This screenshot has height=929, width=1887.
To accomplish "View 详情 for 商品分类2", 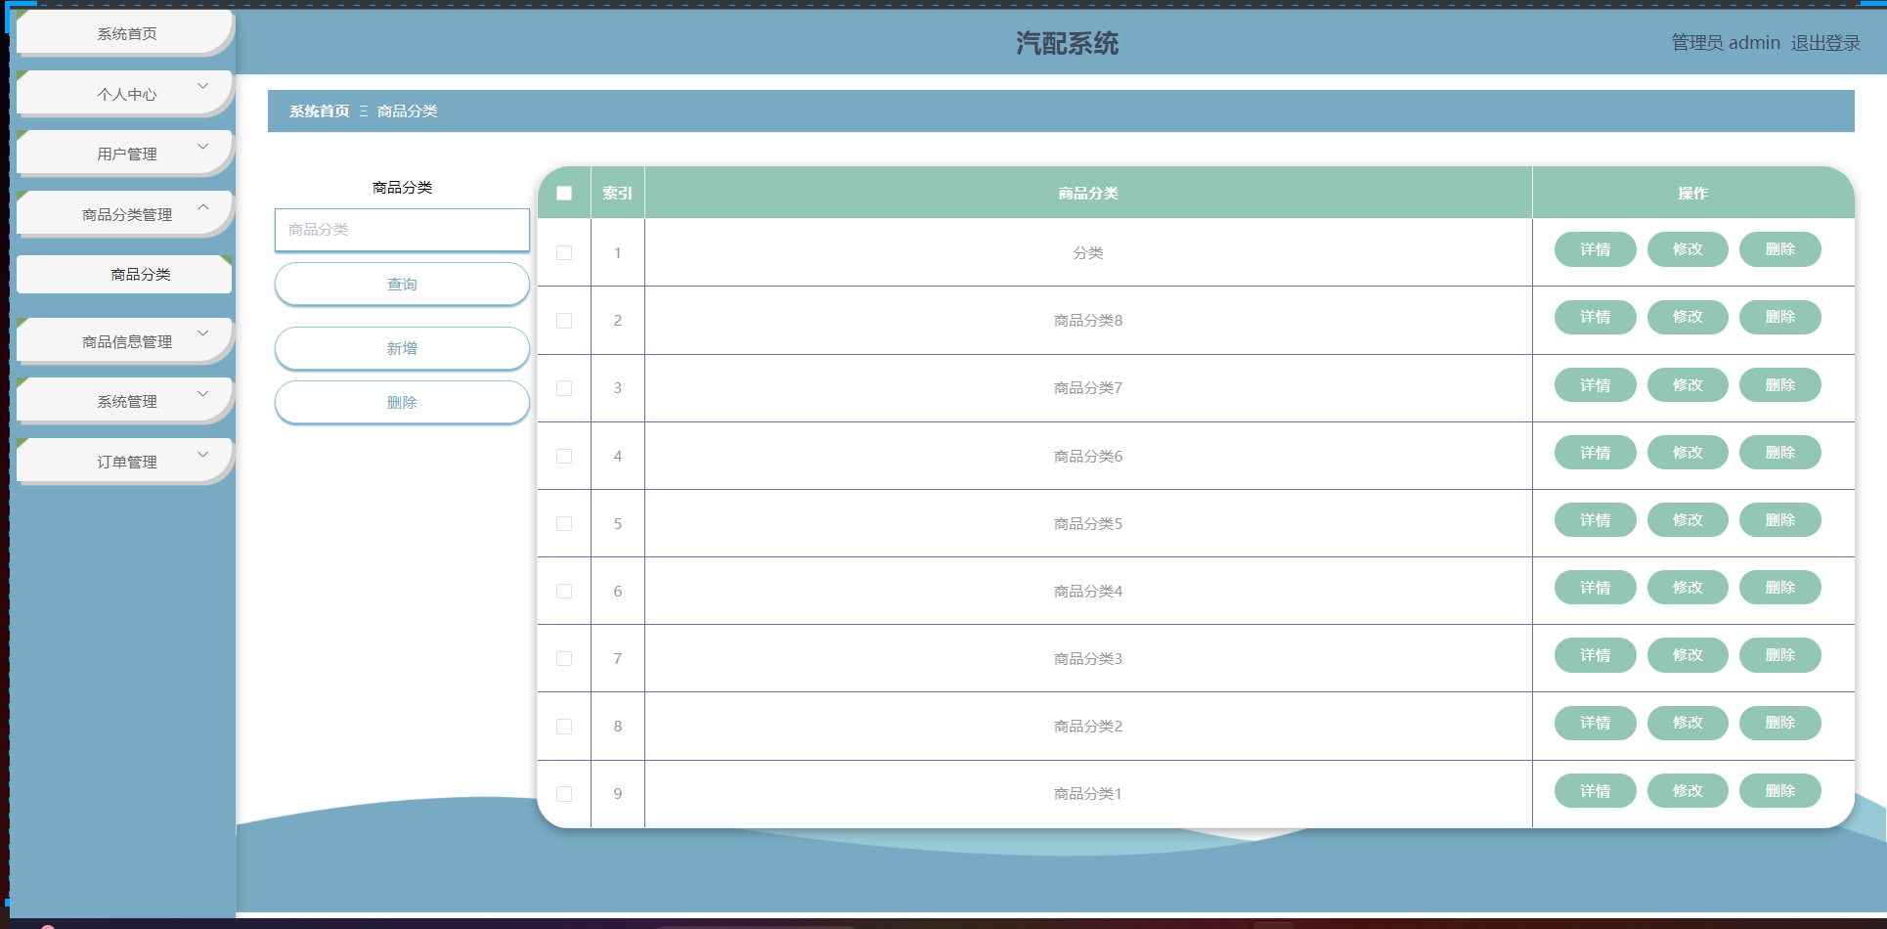I will click(x=1595, y=723).
